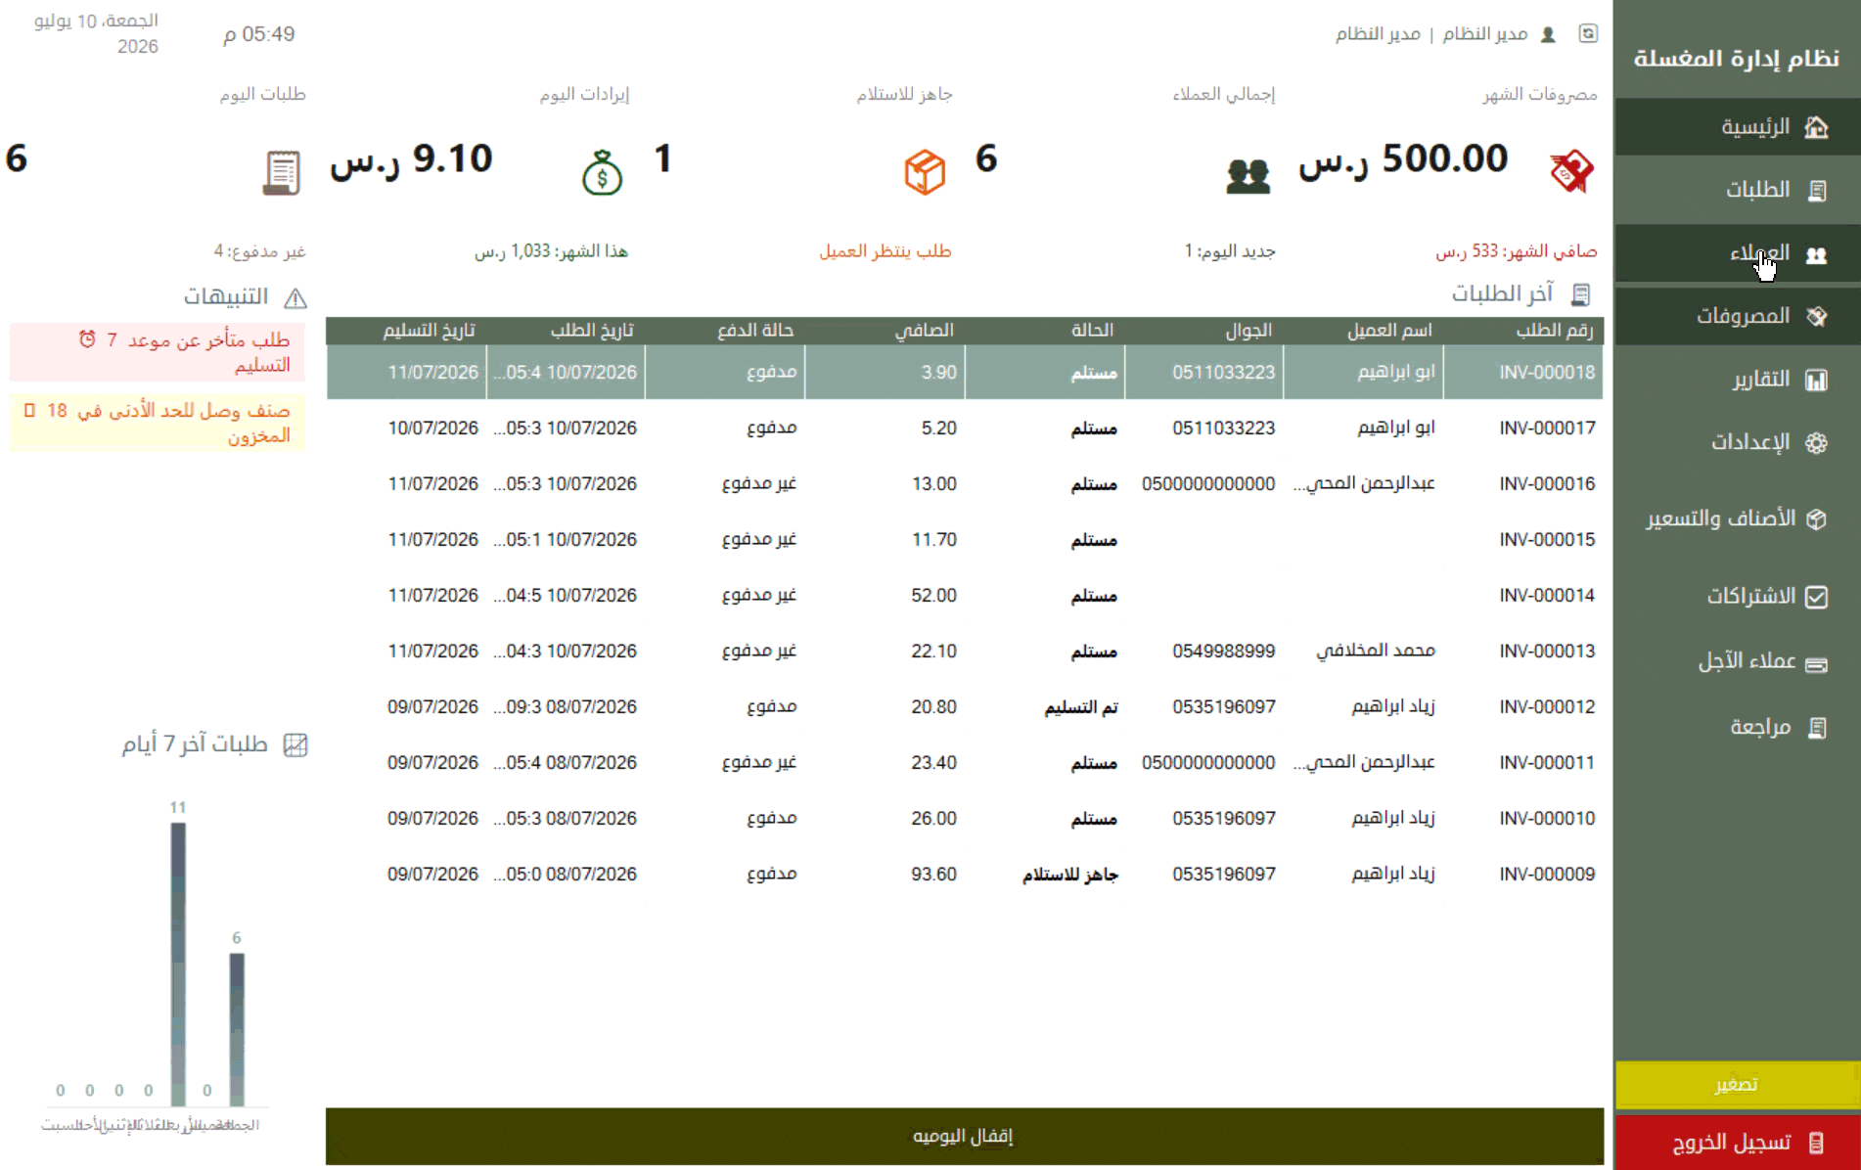The width and height of the screenshot is (1861, 1170).
Task: Click the إقفال اليوميه button
Action: (964, 1136)
